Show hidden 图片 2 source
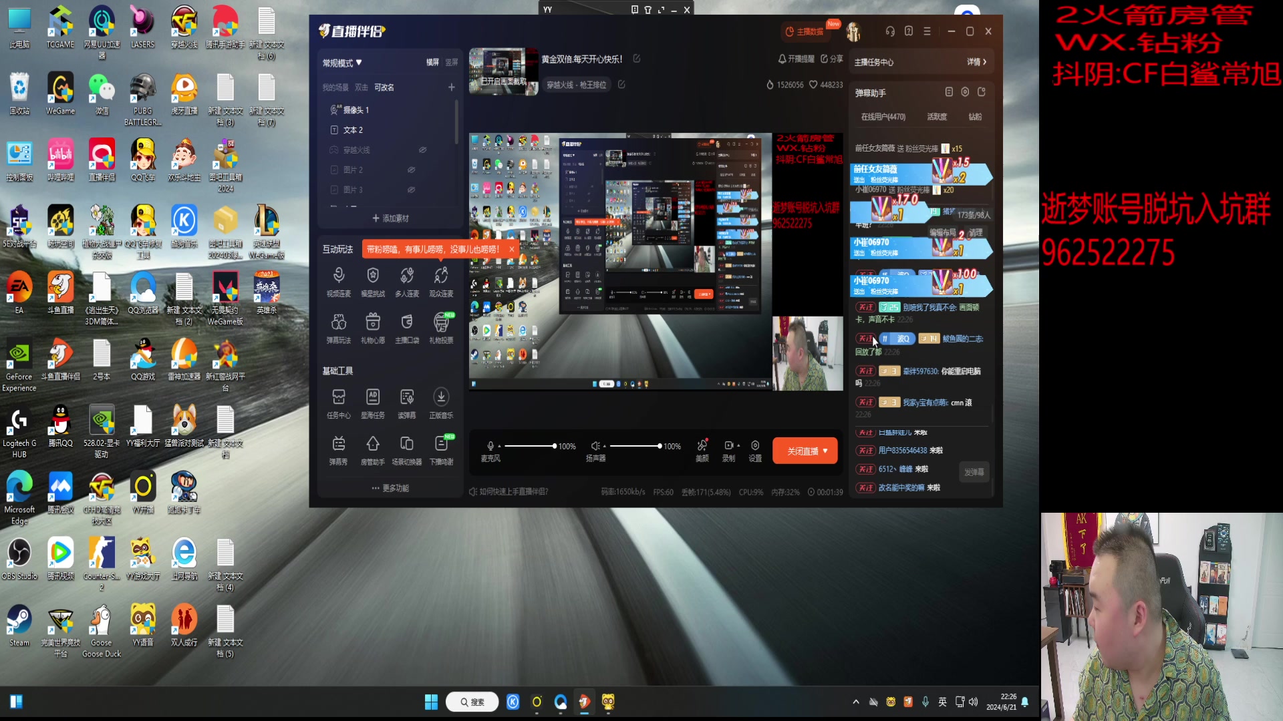The width and height of the screenshot is (1283, 721). tap(412, 170)
